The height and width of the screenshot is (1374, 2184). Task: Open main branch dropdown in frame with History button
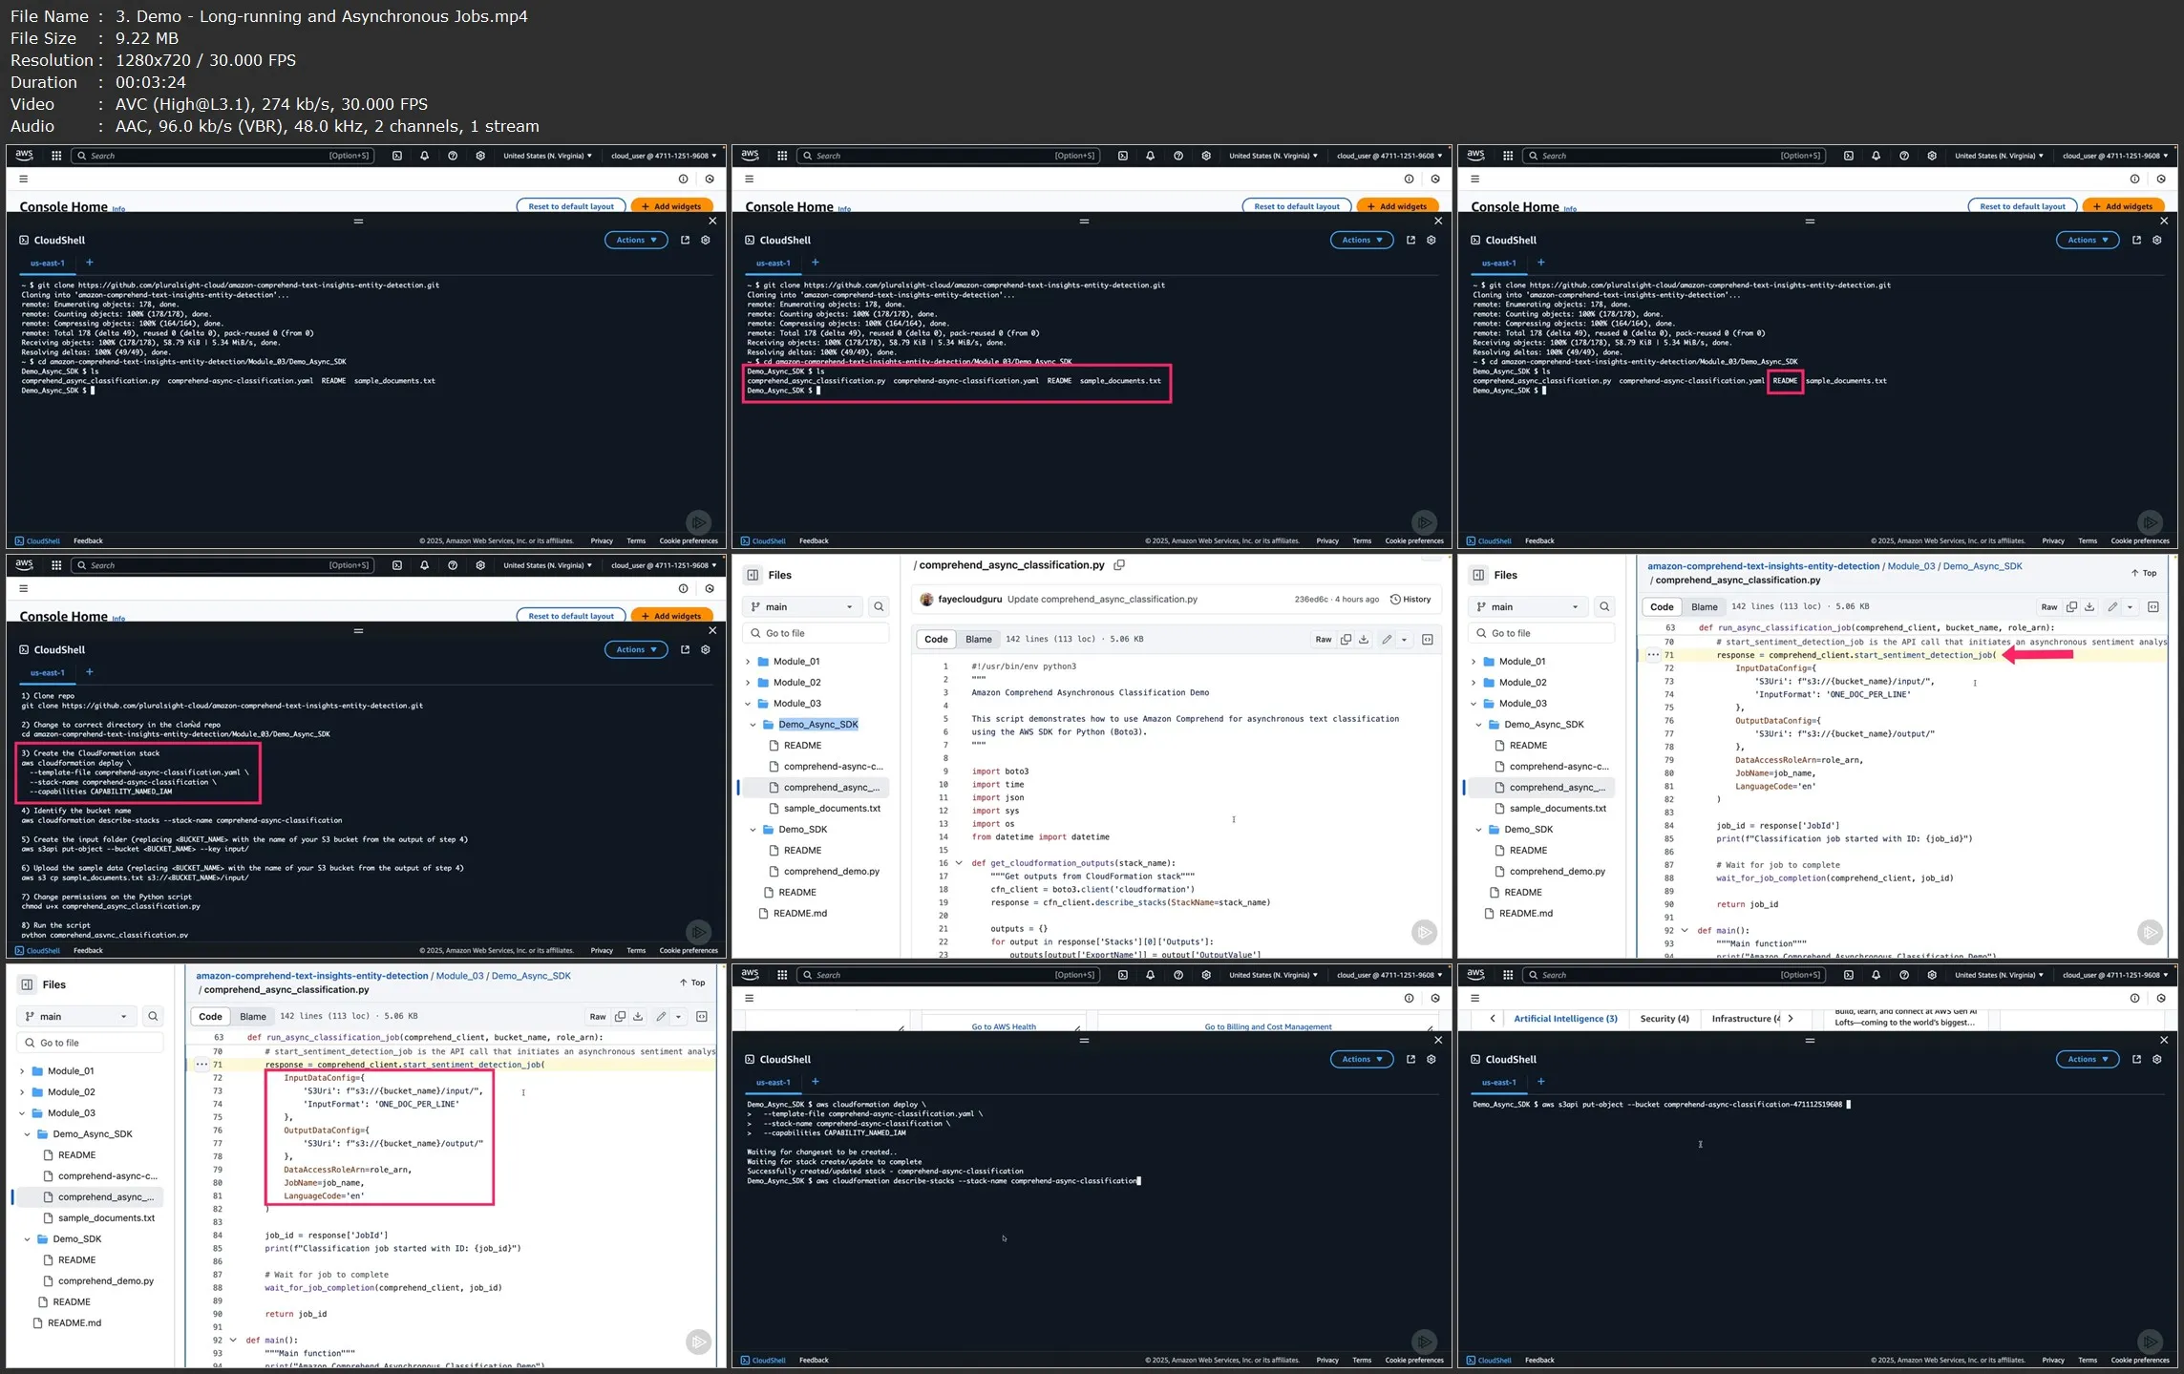coord(802,607)
